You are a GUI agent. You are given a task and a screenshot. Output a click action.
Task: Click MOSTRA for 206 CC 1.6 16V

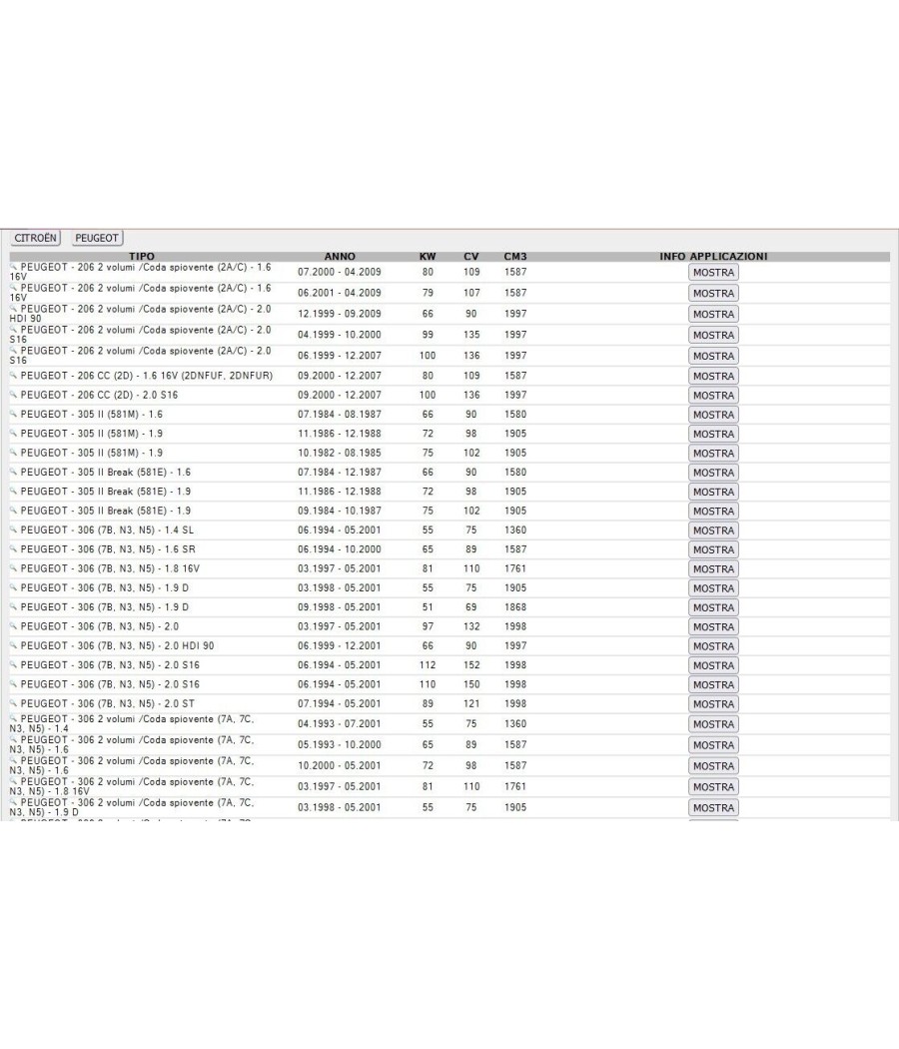[713, 376]
